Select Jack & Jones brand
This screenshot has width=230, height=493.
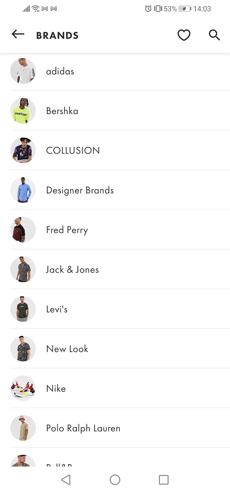click(72, 269)
